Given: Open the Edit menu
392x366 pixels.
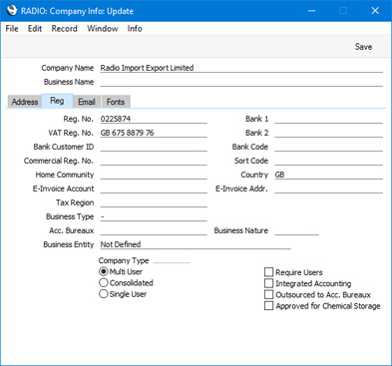Looking at the screenshot, I should (35, 29).
